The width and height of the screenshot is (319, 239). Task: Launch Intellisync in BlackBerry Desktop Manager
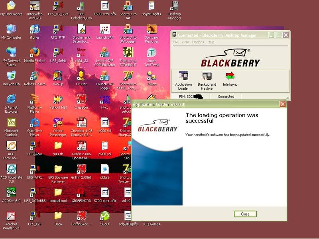(230, 79)
